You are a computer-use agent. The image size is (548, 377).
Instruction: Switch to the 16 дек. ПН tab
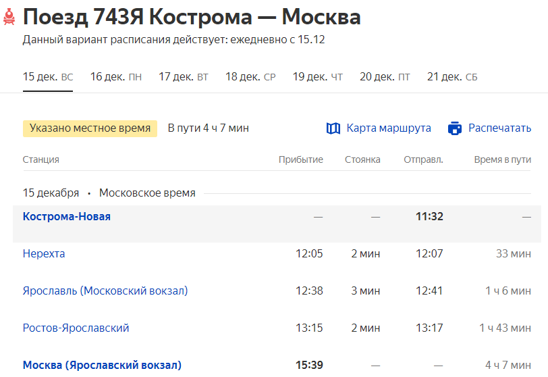coord(115,77)
